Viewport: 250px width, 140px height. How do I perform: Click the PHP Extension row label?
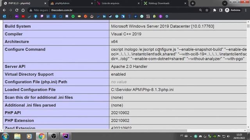[19, 121]
